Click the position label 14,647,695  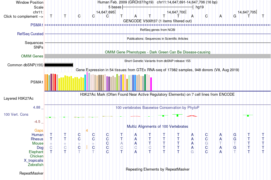(x=105, y=12)
